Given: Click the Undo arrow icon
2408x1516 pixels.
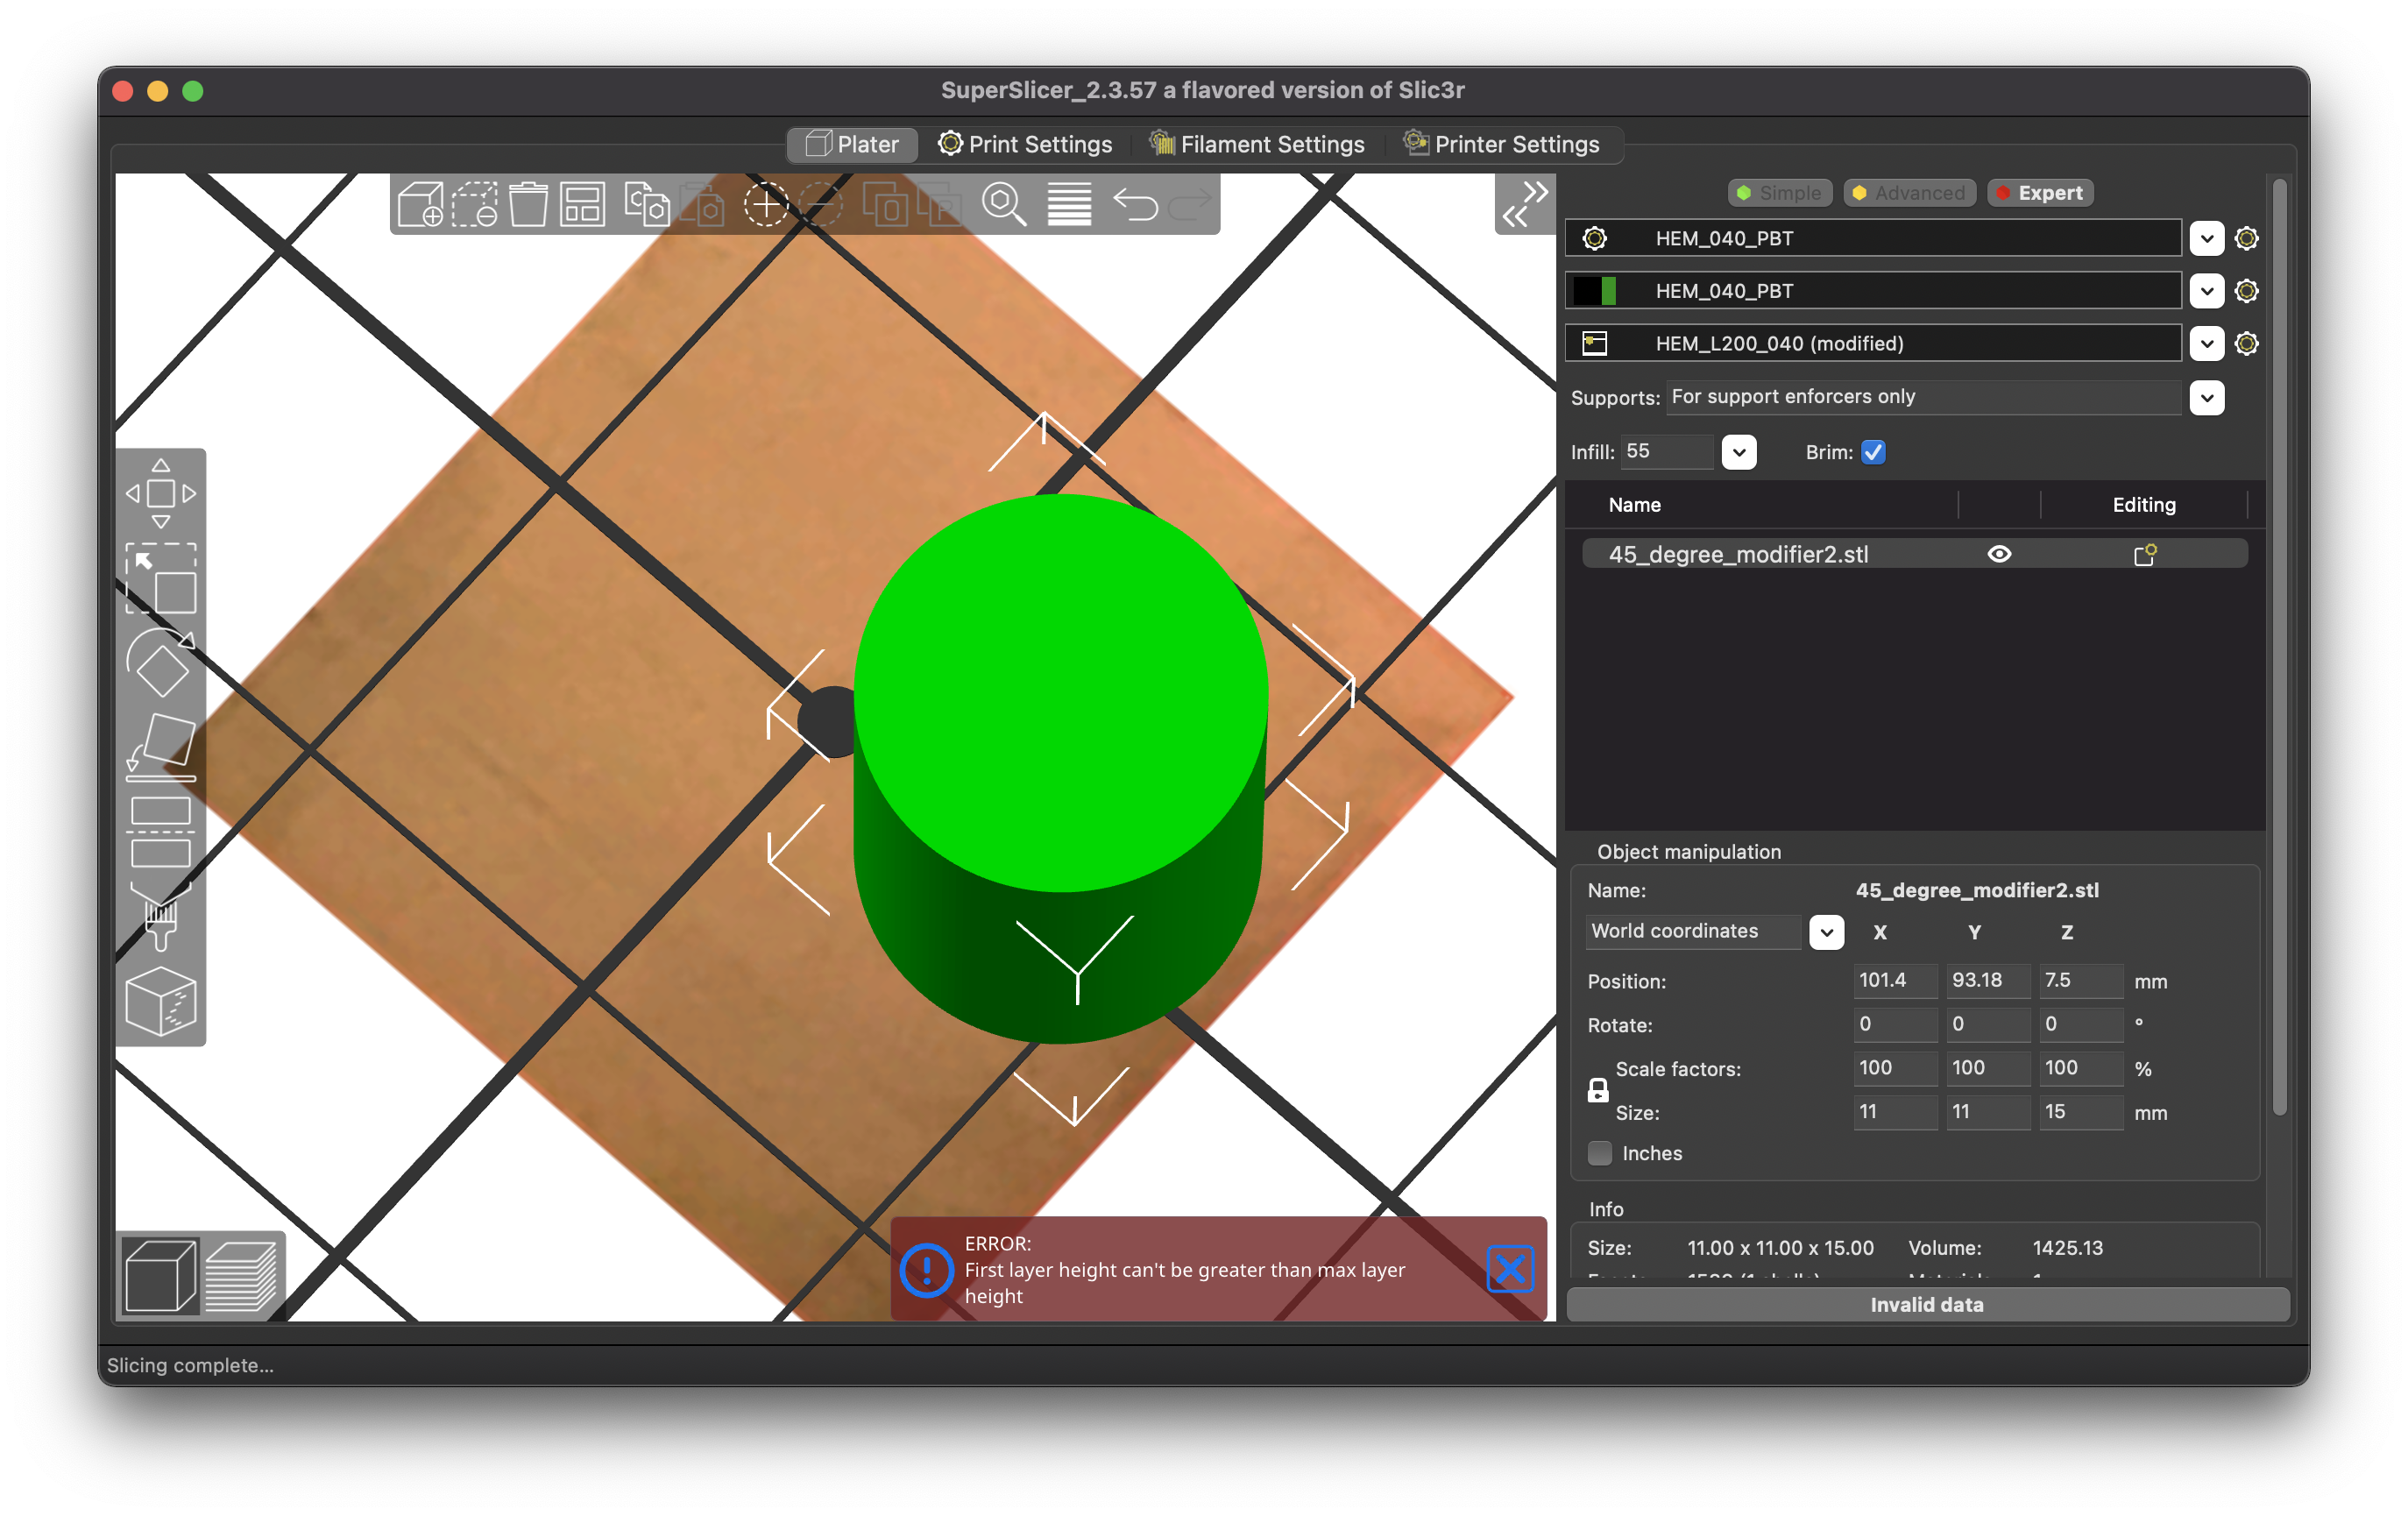Looking at the screenshot, I should coord(1134,204).
